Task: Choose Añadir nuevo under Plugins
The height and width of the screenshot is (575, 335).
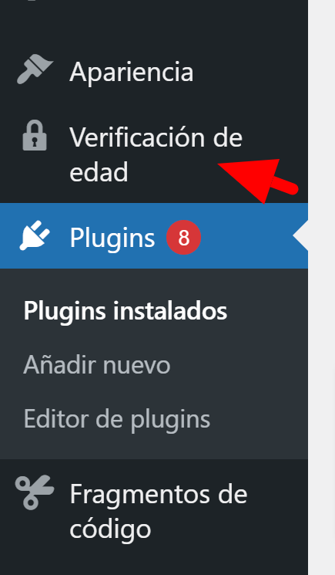Action: 97,365
